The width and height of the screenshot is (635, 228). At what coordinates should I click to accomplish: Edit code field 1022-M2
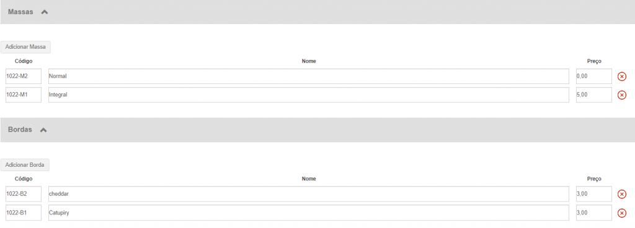pyautogui.click(x=24, y=76)
